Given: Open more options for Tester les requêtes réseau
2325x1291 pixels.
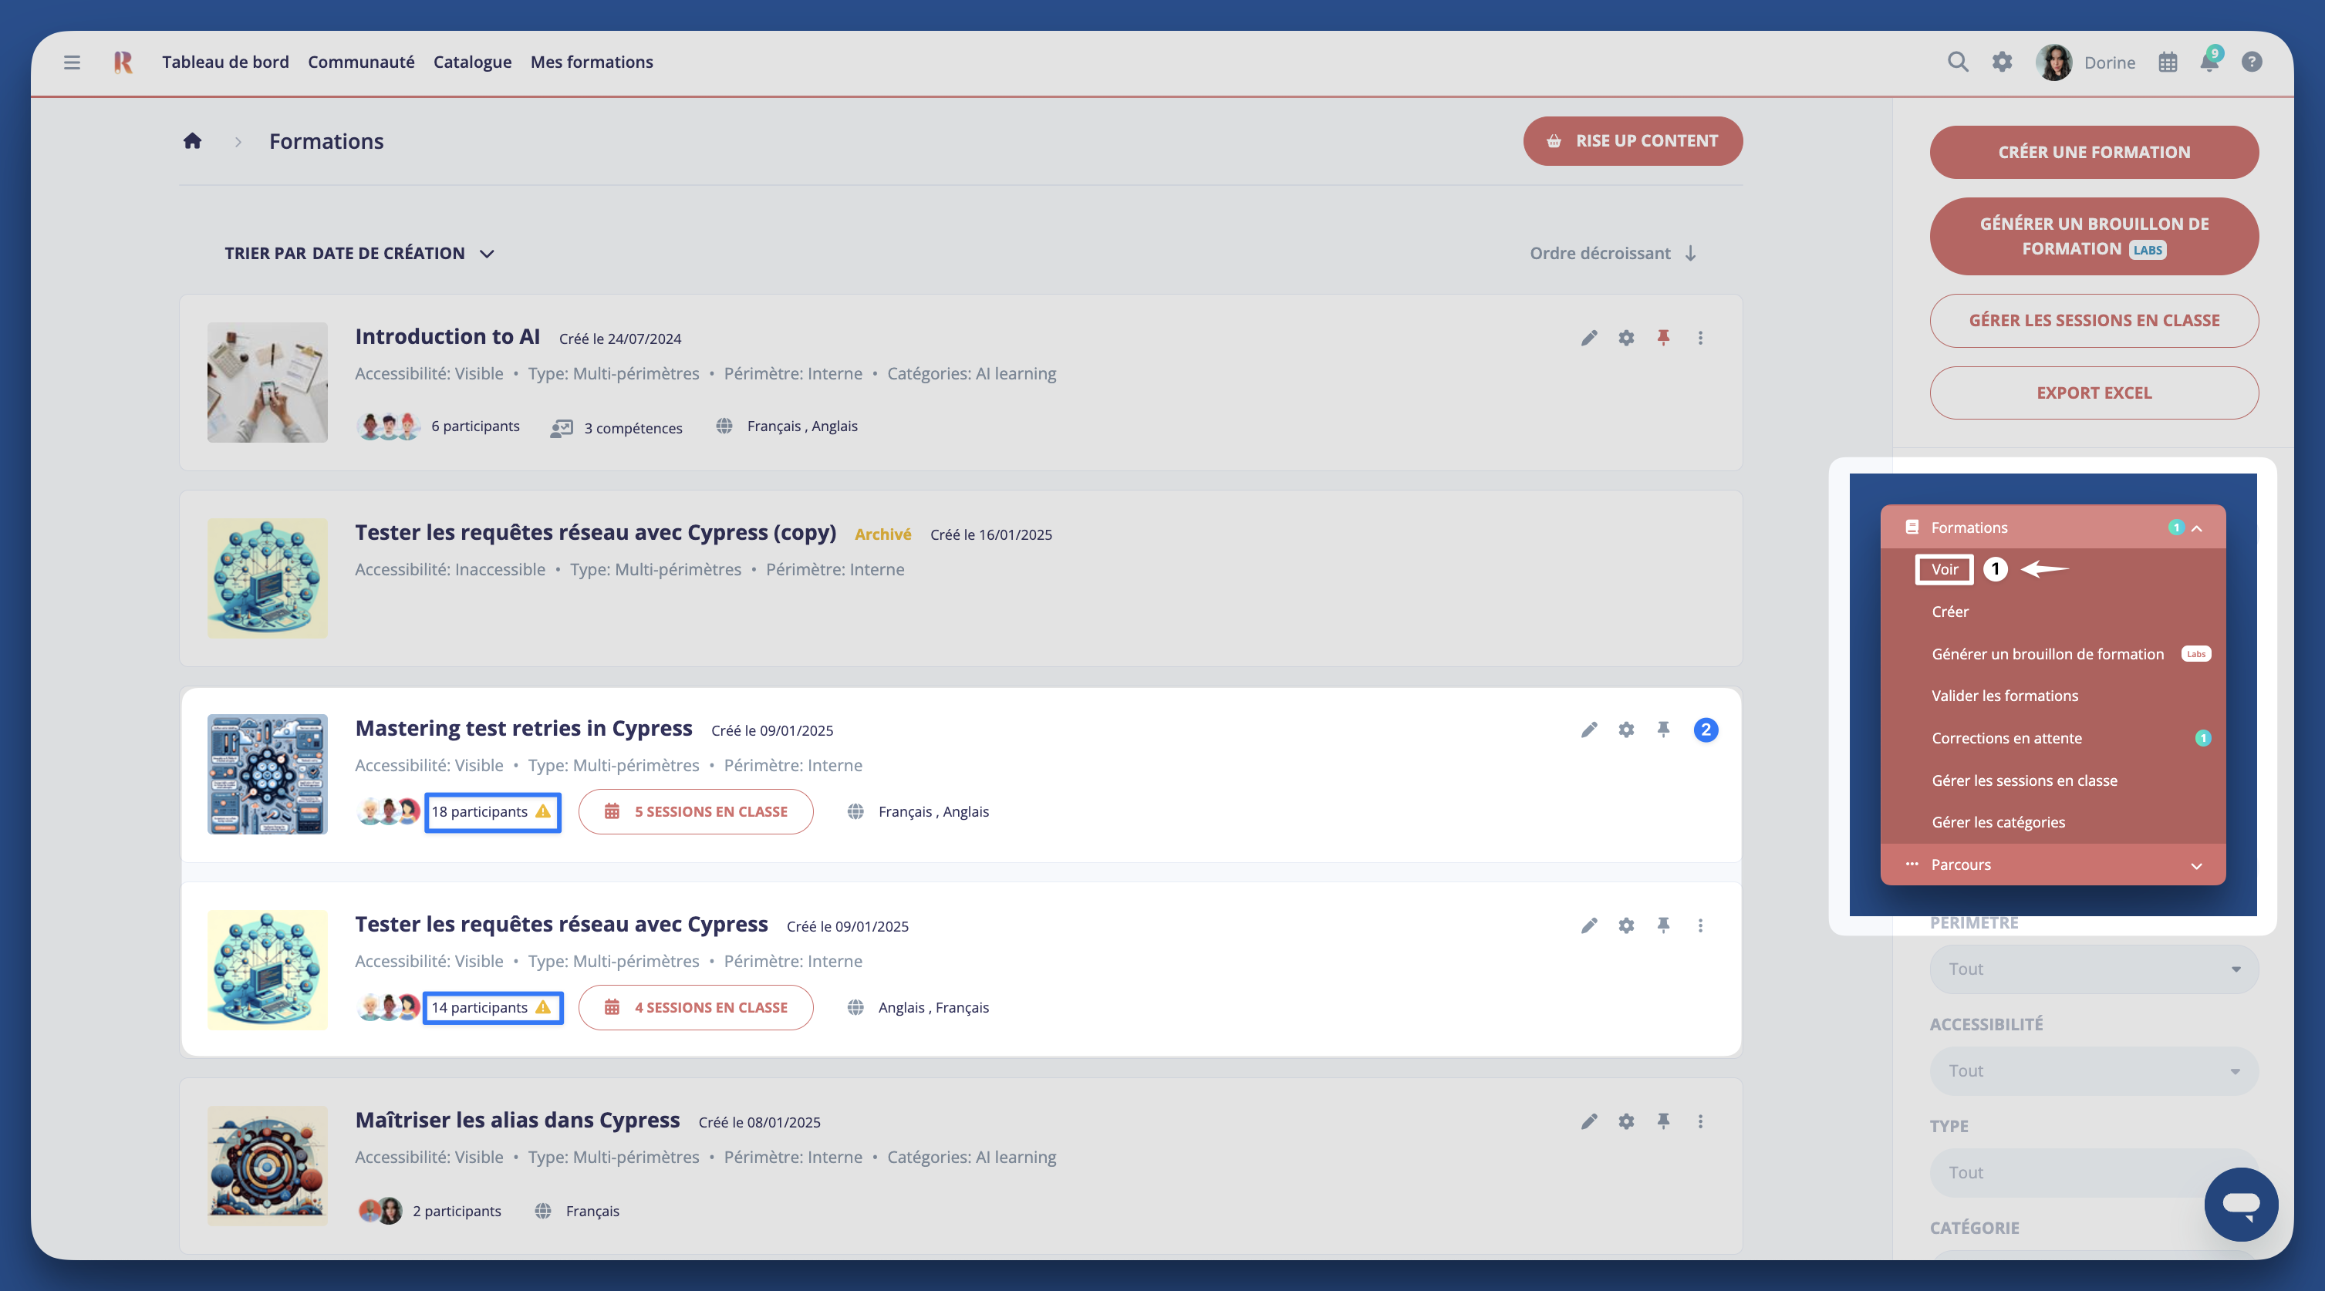Looking at the screenshot, I should (1700, 925).
